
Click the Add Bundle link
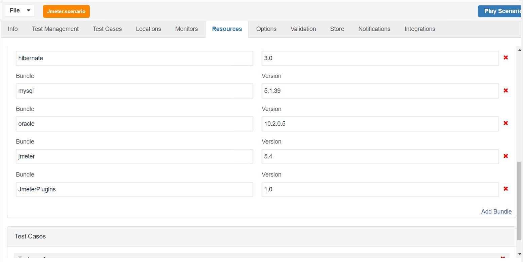[x=496, y=212]
